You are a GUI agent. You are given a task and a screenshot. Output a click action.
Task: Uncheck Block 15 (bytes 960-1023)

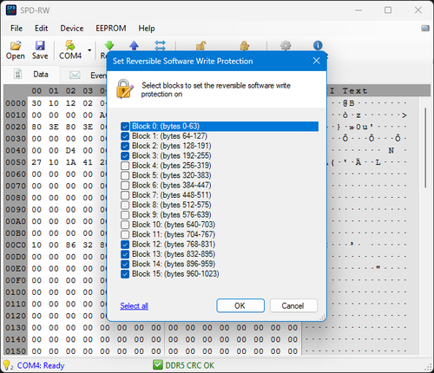pos(125,274)
